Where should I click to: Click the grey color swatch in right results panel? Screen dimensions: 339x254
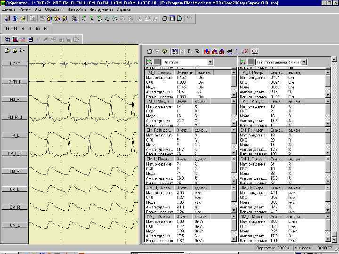pos(250,62)
